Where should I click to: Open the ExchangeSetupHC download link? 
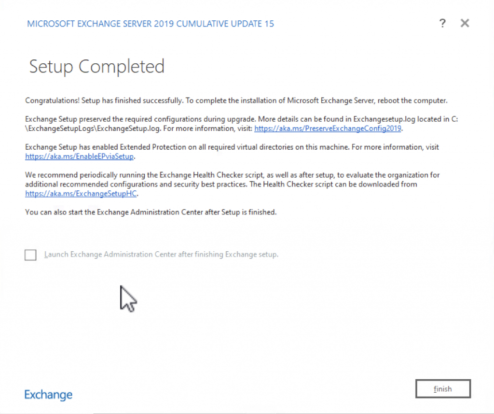point(81,193)
